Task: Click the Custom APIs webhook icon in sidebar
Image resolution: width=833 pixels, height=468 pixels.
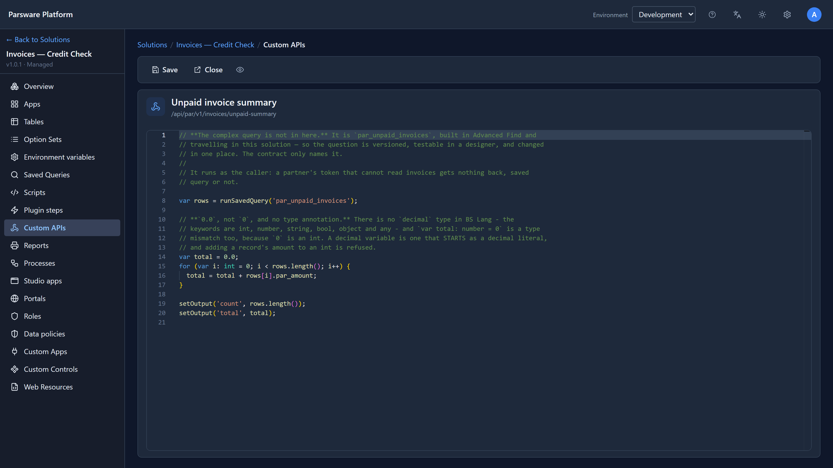Action: click(x=15, y=228)
